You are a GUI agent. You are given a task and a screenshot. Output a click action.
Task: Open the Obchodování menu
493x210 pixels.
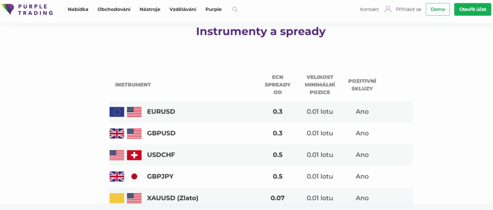114,9
